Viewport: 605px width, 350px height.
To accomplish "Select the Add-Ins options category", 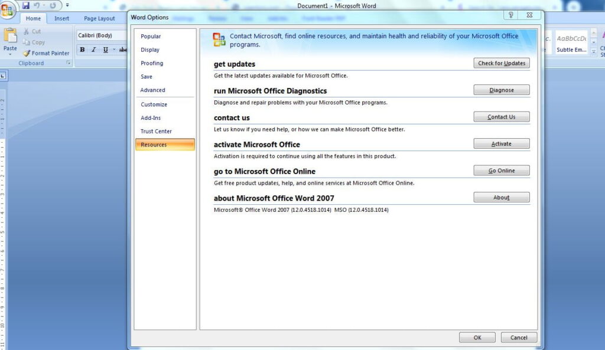I will (165, 118).
